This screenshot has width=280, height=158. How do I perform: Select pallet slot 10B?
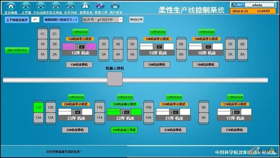pos(149,107)
